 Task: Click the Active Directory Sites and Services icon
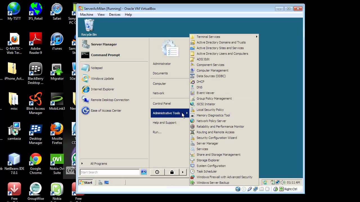tap(192, 48)
